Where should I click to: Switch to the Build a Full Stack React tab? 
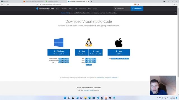point(34,1)
